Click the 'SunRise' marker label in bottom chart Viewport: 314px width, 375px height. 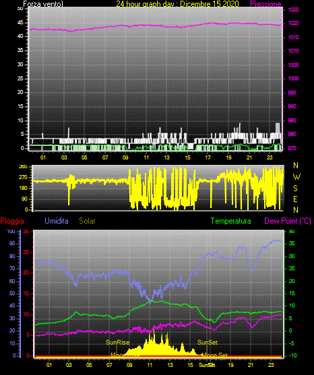coord(118,343)
